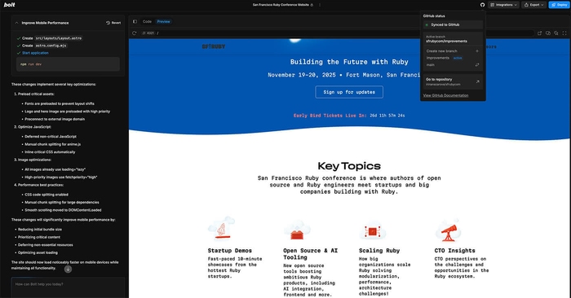Switch to the Preview tab
Viewport: 571px width, 298px height.
coord(163,21)
